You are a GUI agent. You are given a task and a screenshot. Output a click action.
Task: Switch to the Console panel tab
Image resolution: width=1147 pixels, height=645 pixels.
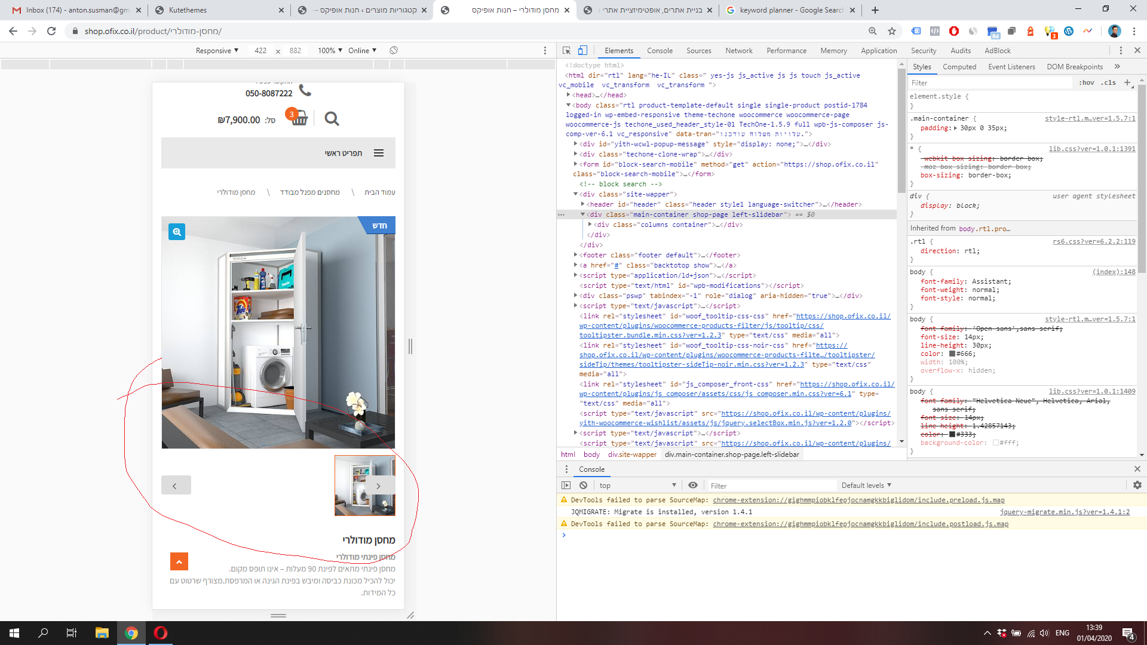tap(660, 51)
